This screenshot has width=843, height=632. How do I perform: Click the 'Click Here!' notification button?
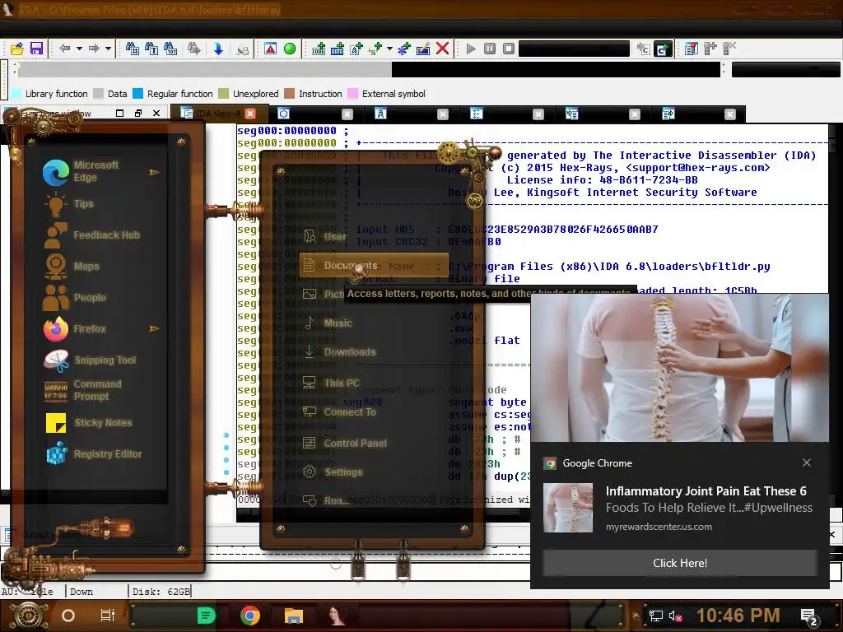[679, 563]
